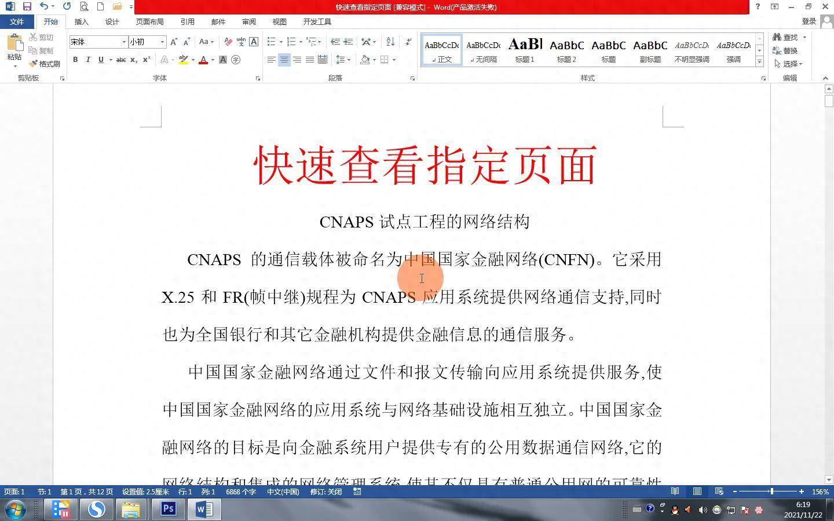Toggle subscript formatting
Viewport: 834px width, 521px height.
[x=134, y=60]
